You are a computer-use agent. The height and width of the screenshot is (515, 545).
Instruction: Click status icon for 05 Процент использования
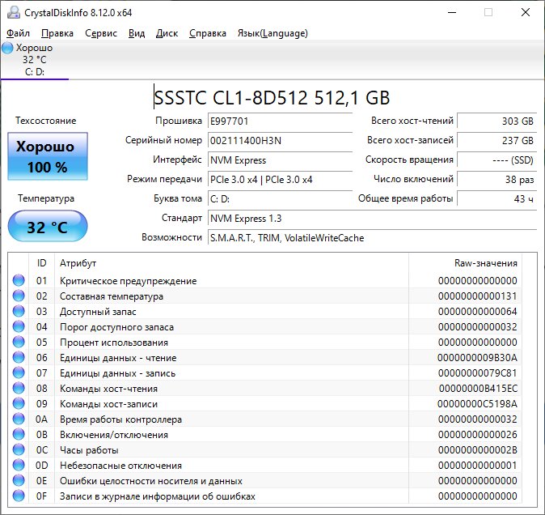(19, 342)
